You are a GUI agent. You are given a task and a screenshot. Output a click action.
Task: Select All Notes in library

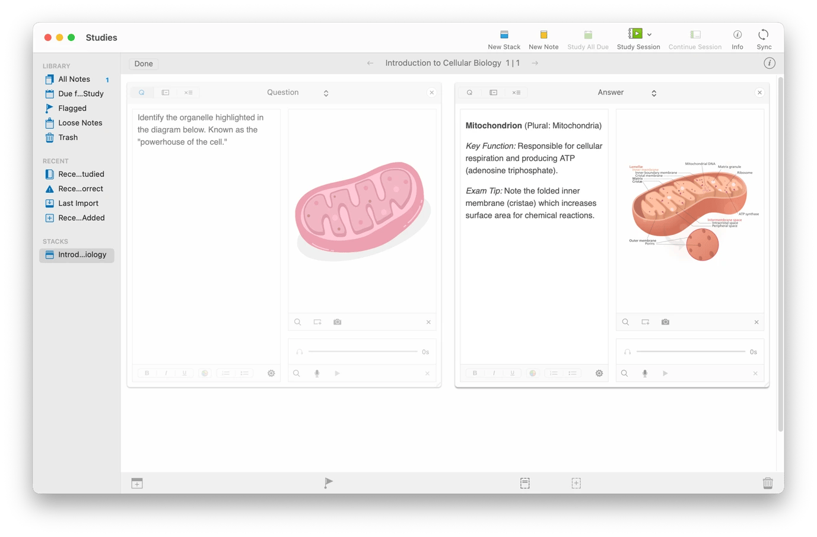(x=77, y=79)
